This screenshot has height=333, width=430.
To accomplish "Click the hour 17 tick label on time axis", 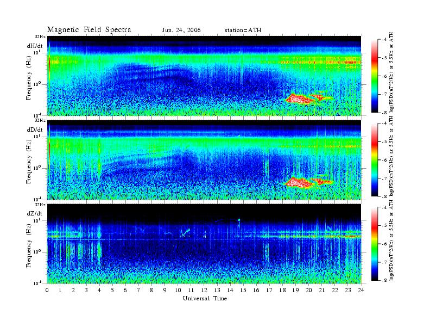I will [269, 291].
